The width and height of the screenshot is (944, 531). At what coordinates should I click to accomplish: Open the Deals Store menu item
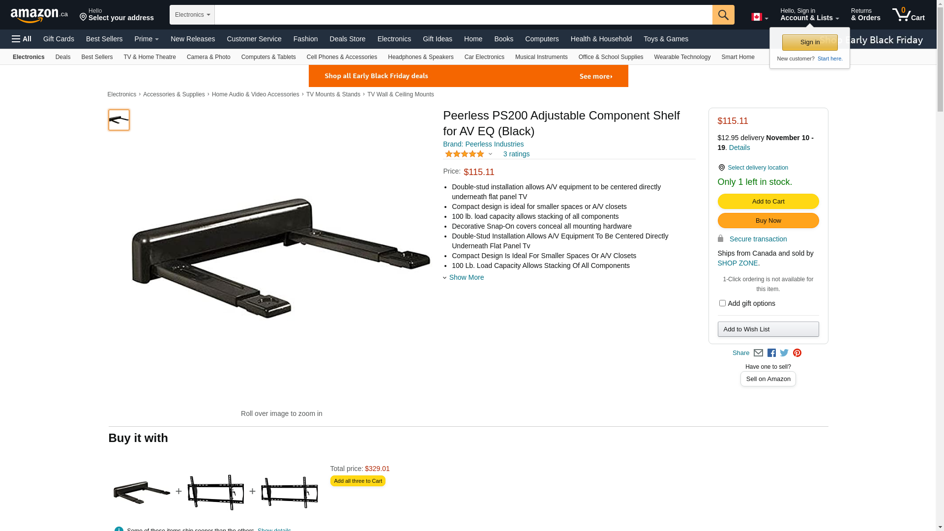(348, 39)
